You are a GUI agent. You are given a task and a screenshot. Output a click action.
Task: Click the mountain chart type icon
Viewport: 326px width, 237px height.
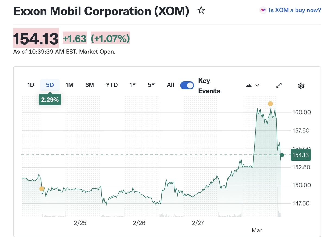coord(249,86)
